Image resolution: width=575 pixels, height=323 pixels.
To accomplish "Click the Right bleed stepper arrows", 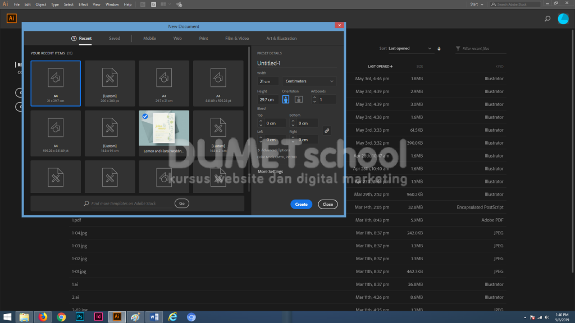I will point(293,140).
